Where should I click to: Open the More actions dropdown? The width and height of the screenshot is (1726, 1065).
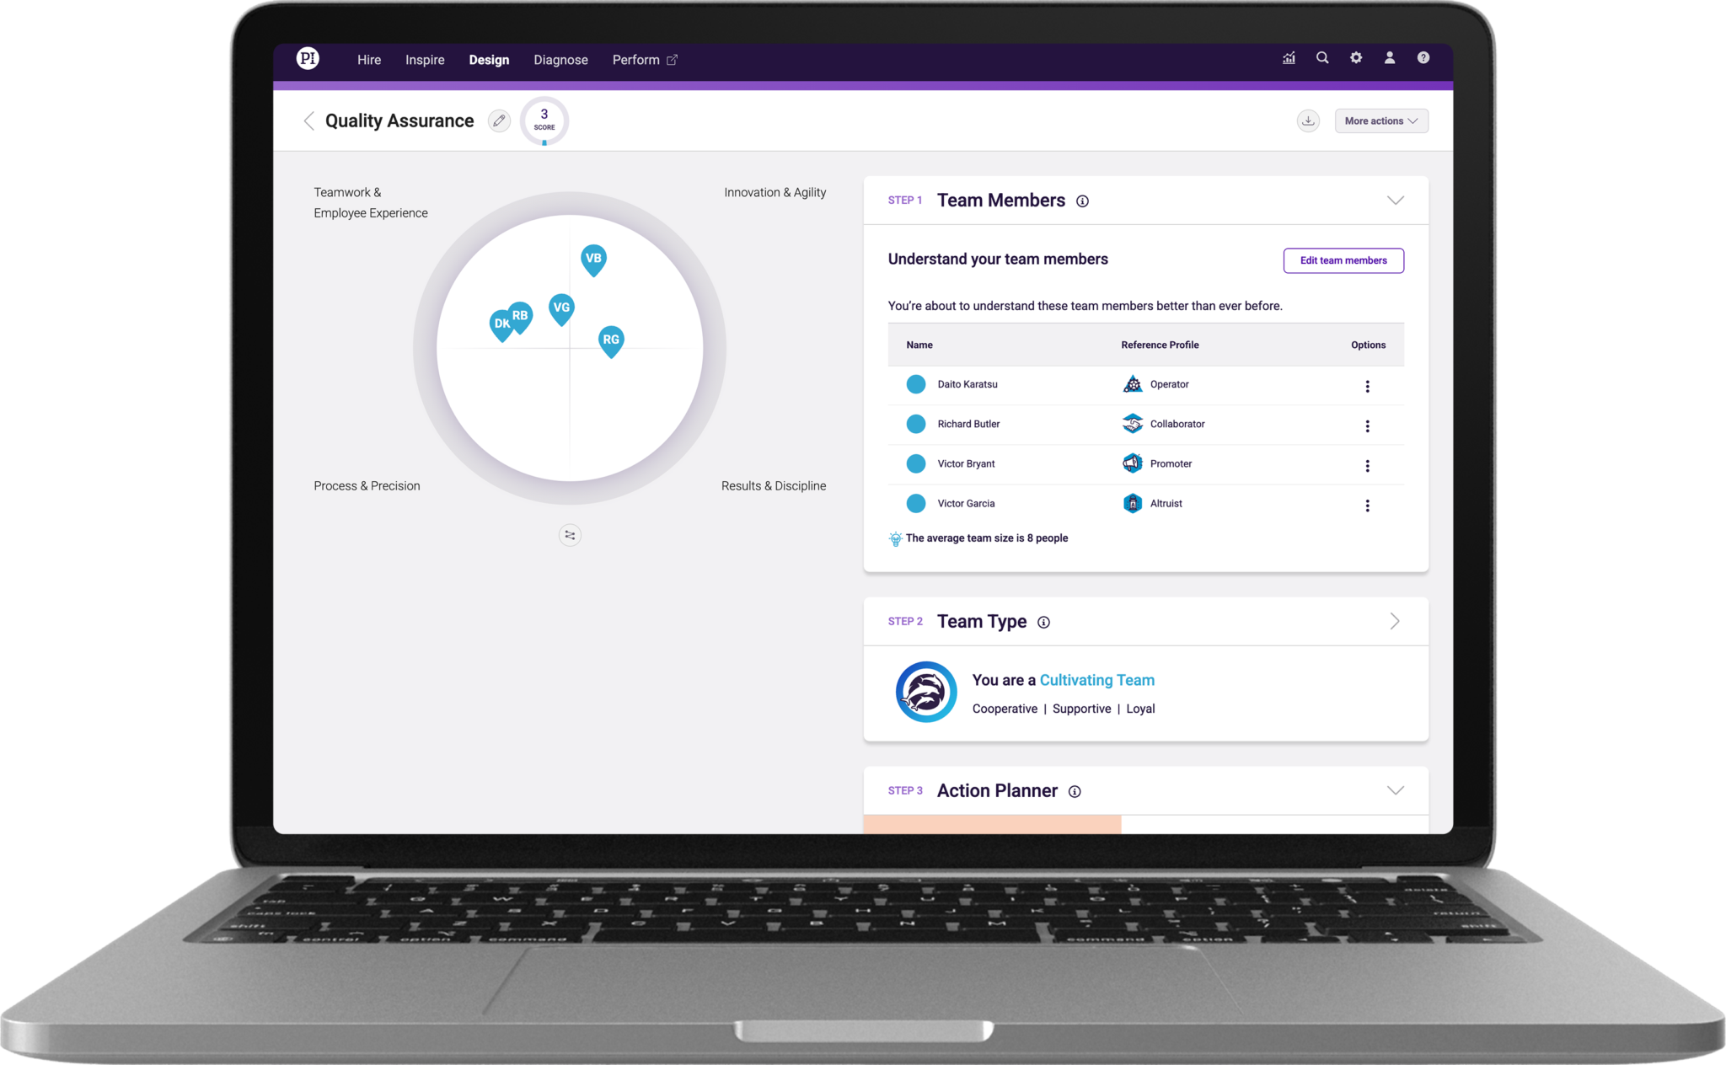click(x=1380, y=120)
